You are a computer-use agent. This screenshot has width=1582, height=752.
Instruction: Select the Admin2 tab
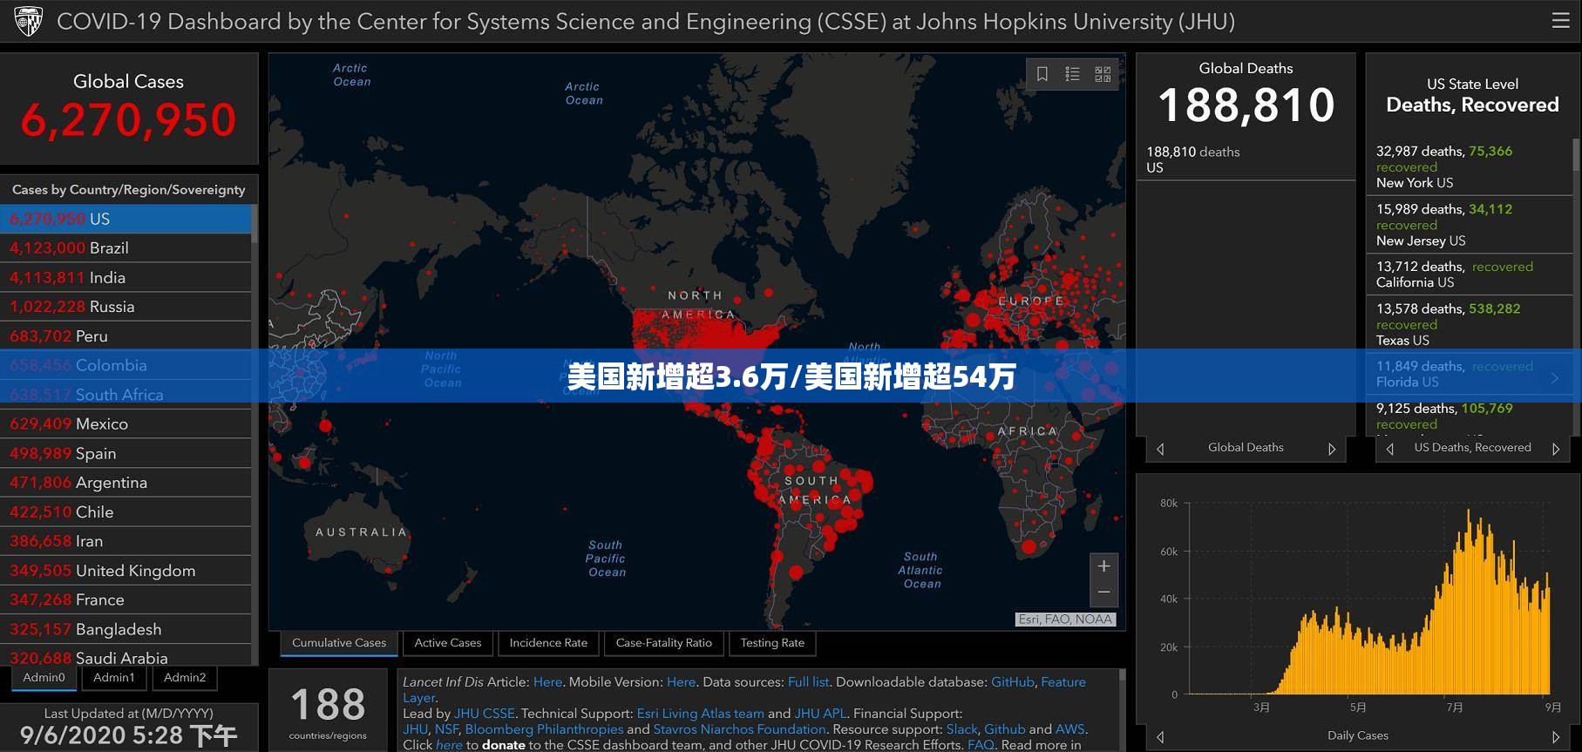[185, 678]
